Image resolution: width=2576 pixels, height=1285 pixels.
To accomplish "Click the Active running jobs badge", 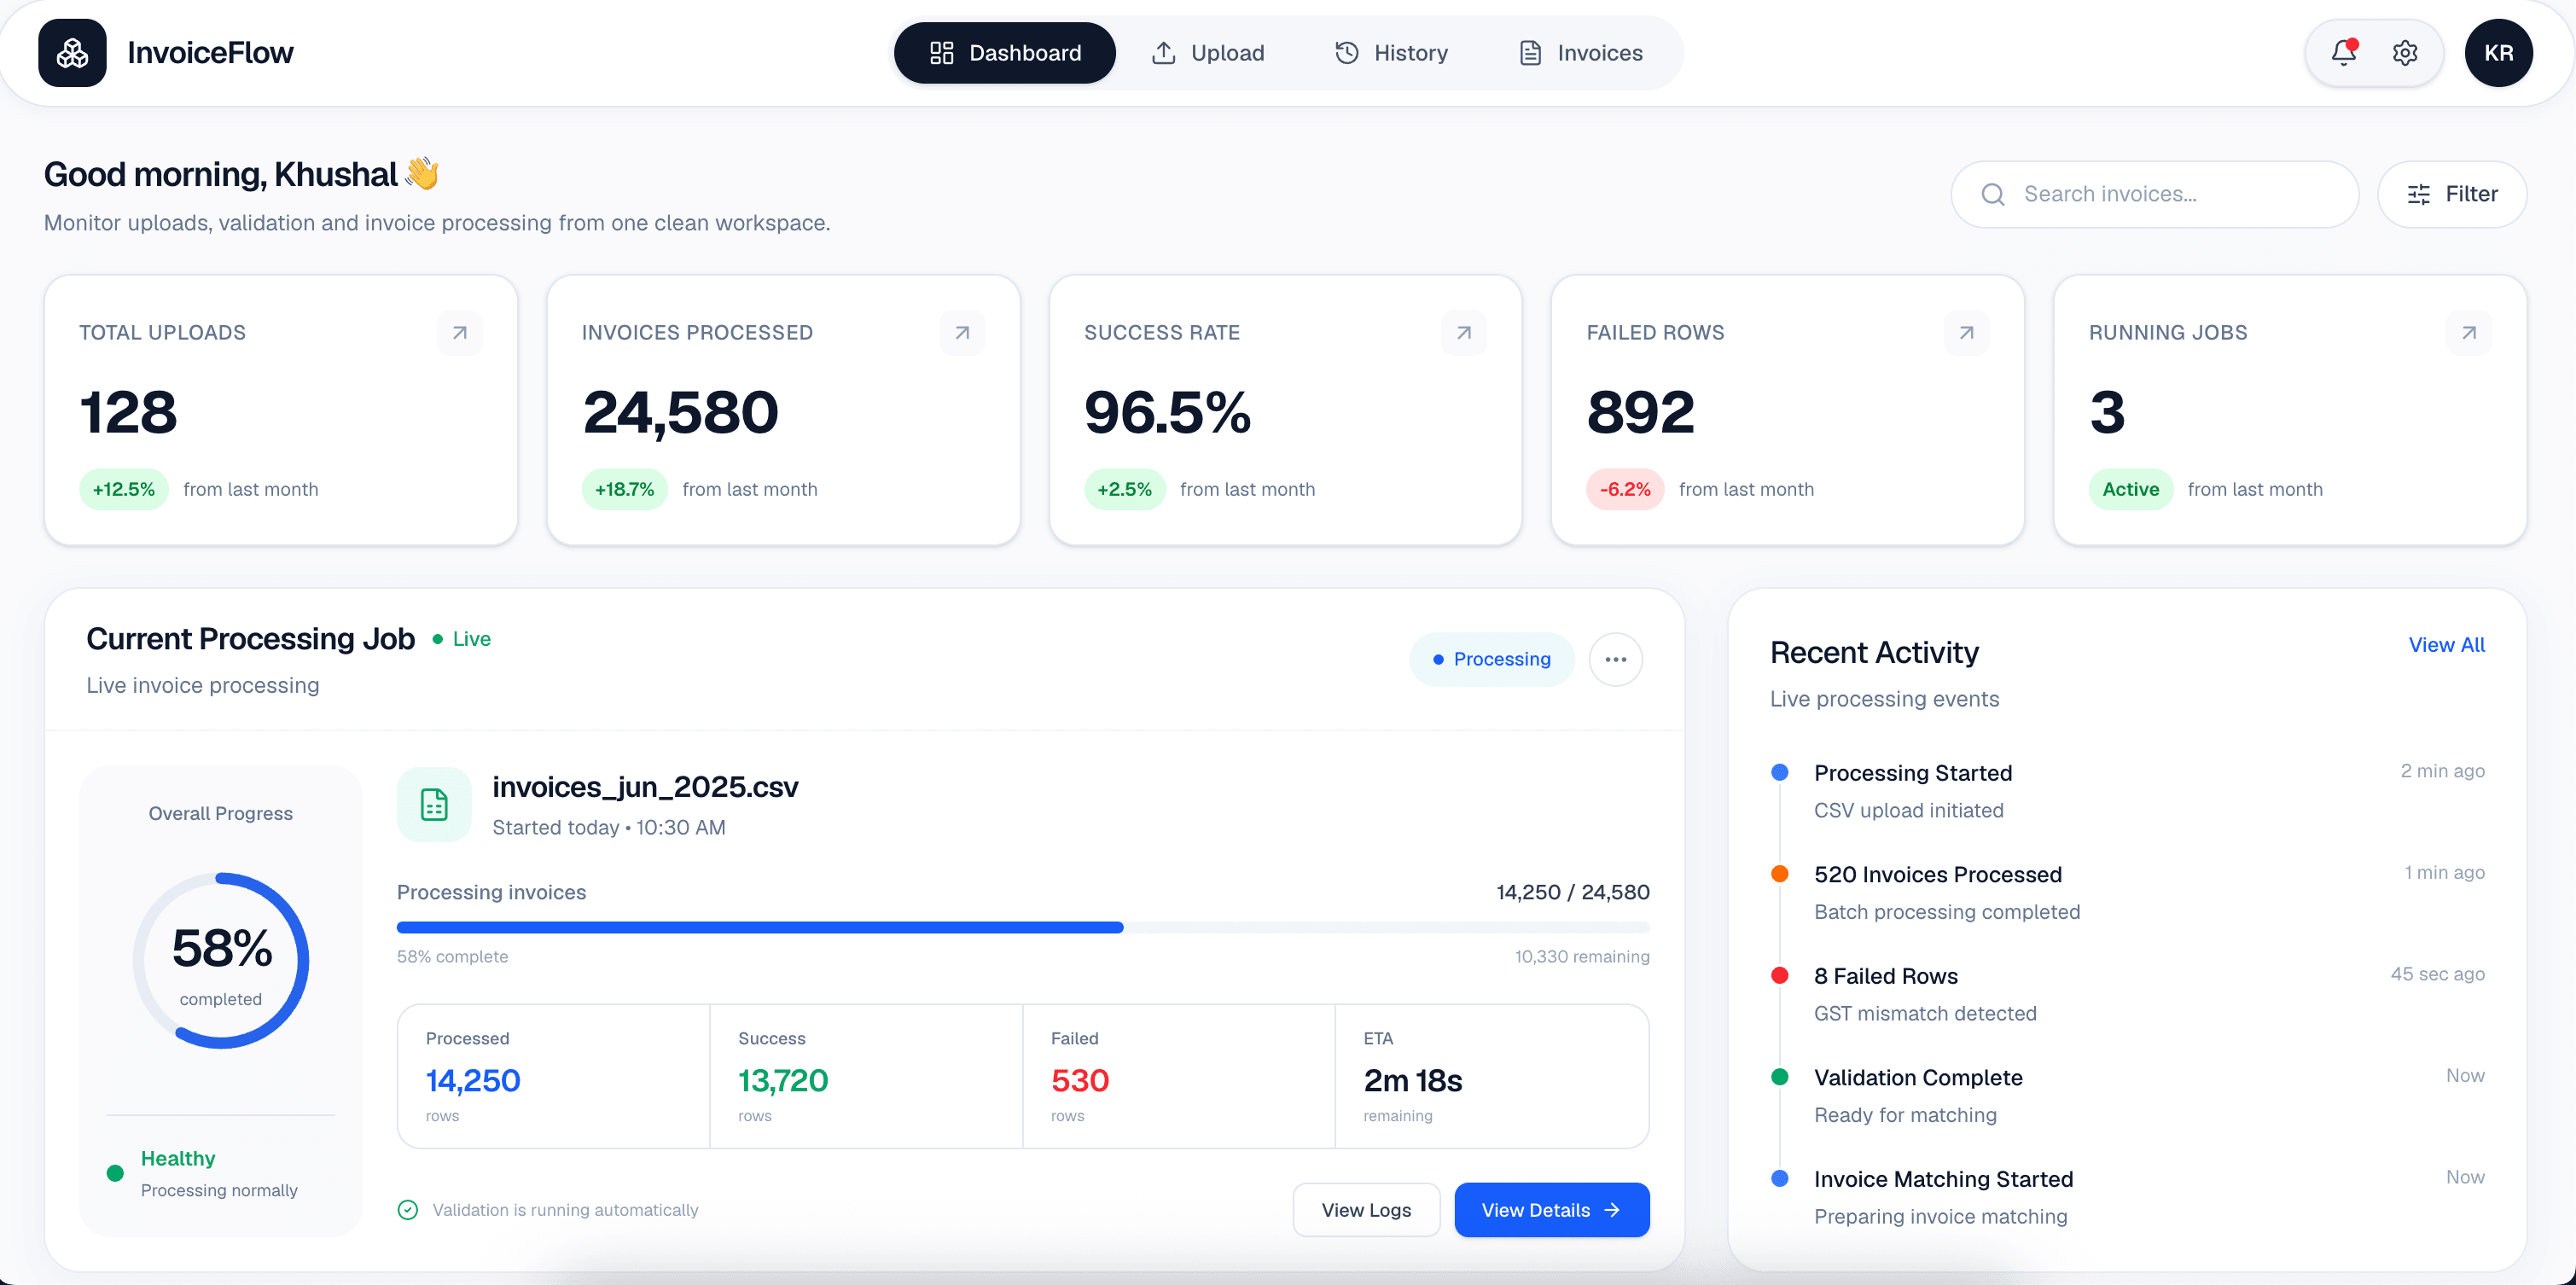I will click(2130, 489).
